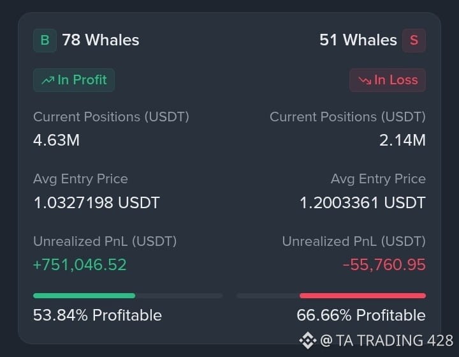Click the 2.14M current positions value
Image resolution: width=459 pixels, height=357 pixels.
point(402,140)
